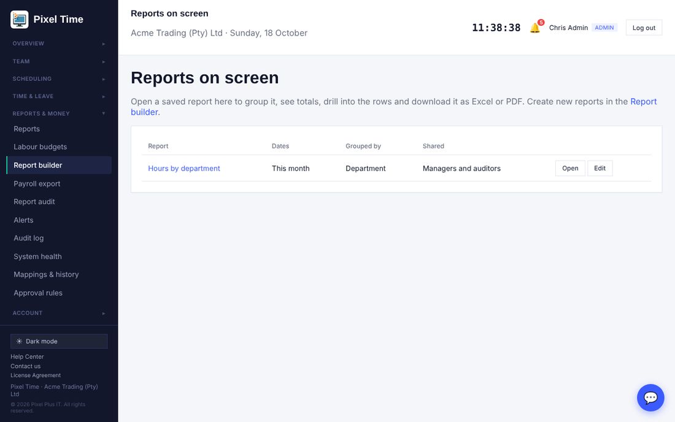Click the 11:38:38 clock display
The image size is (675, 422).
tap(496, 28)
